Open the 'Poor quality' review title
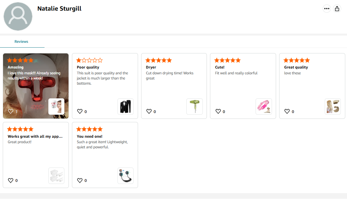 click(88, 67)
